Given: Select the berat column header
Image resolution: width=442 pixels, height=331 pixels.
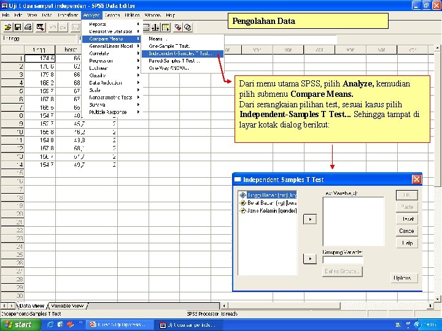Looking at the screenshot, I should 70,50.
